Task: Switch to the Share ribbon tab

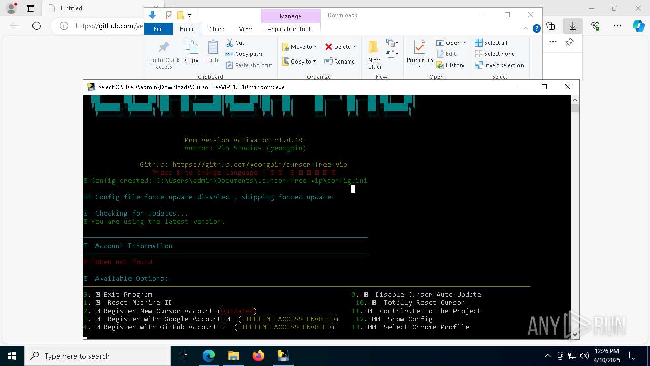Action: pos(217,29)
